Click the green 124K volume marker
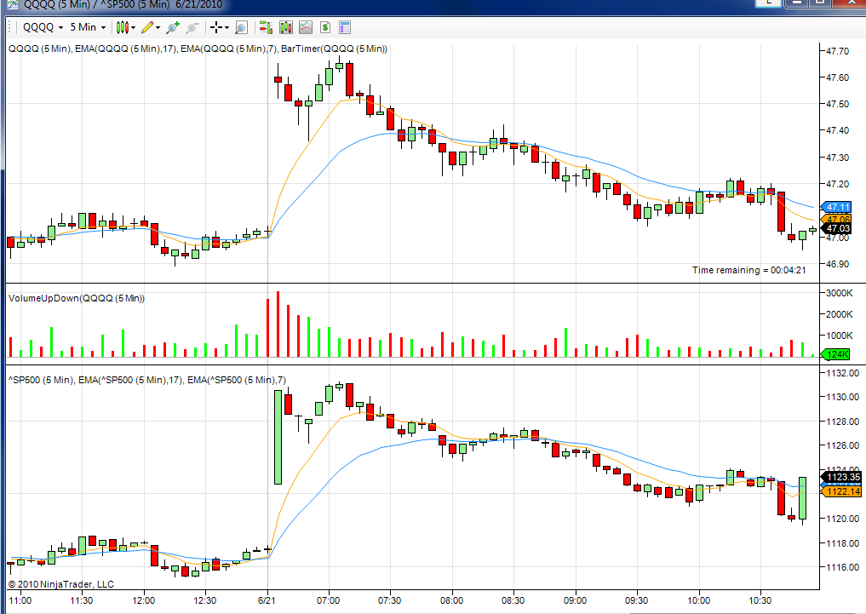The width and height of the screenshot is (866, 614). 836,354
